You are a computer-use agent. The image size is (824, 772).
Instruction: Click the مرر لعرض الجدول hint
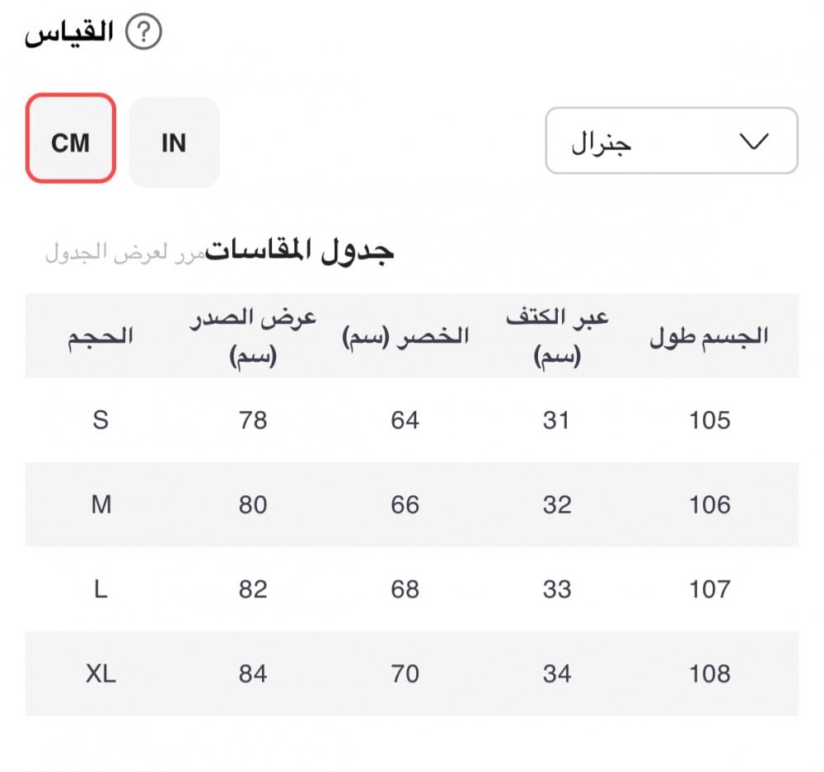(x=124, y=252)
